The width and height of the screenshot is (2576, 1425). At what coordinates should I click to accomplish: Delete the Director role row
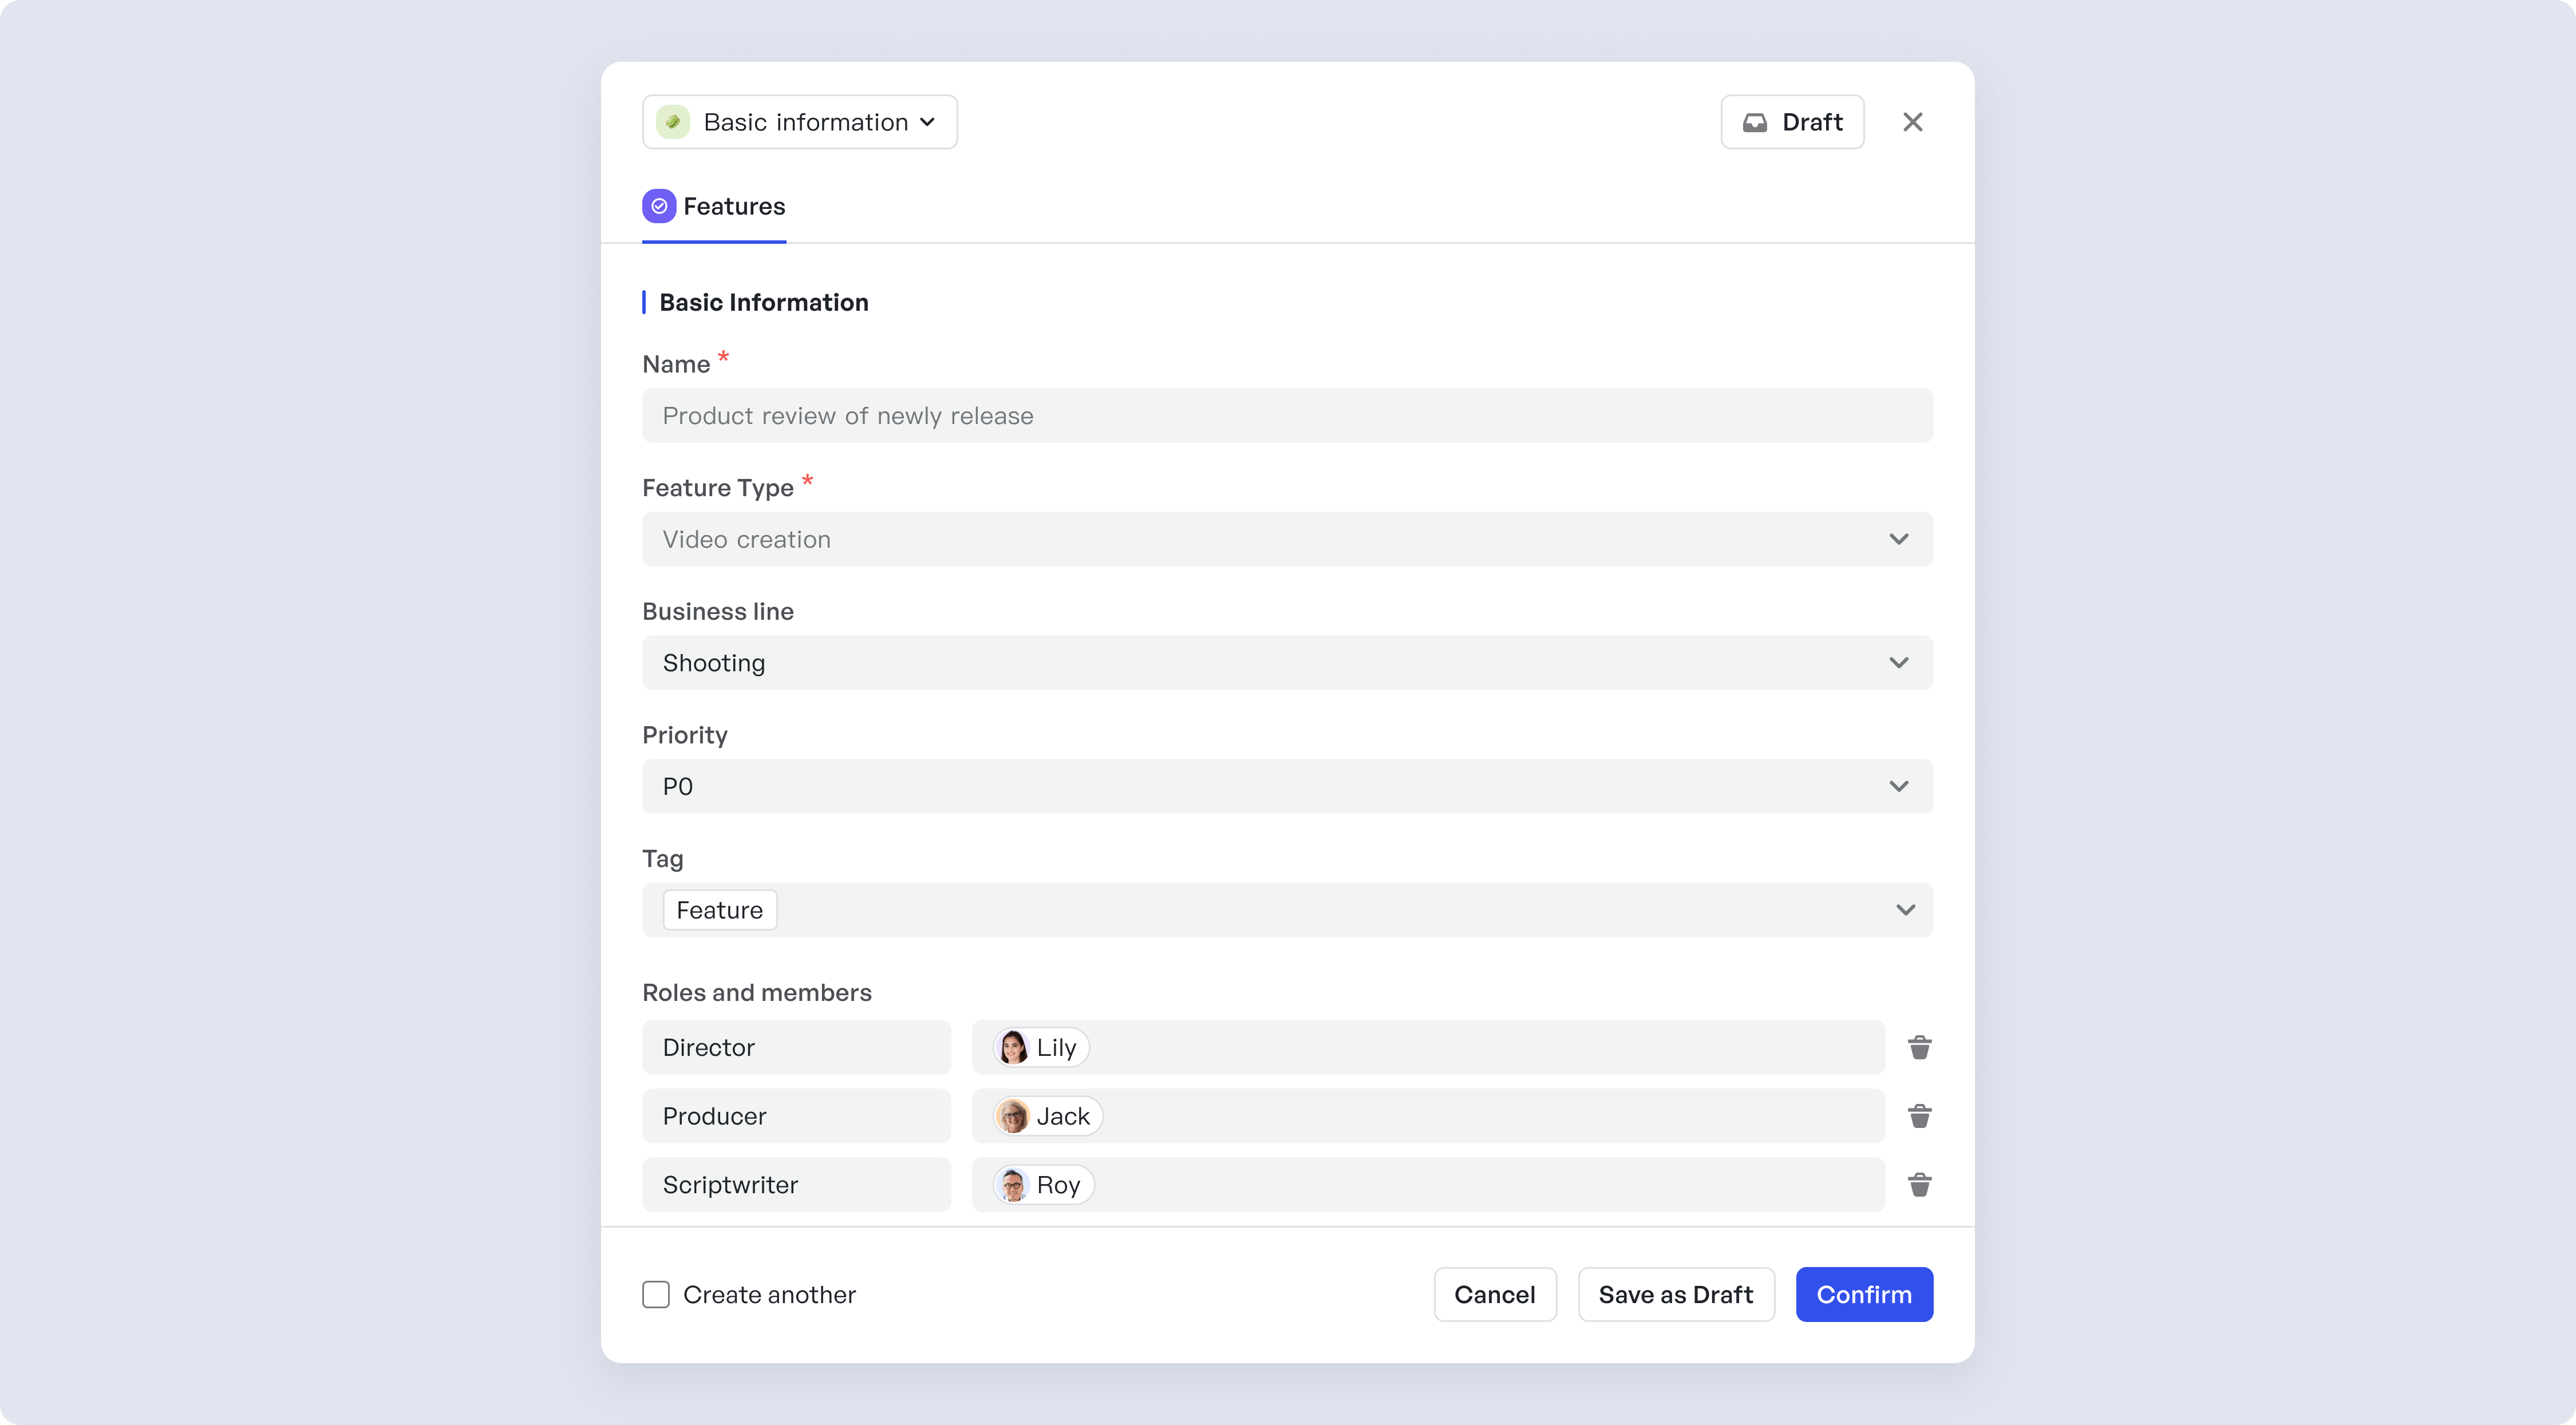coord(1919,1047)
